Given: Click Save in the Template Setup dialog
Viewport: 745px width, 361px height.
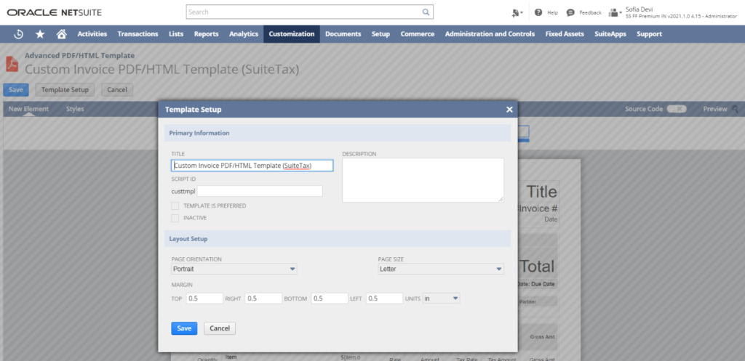Looking at the screenshot, I should [184, 328].
